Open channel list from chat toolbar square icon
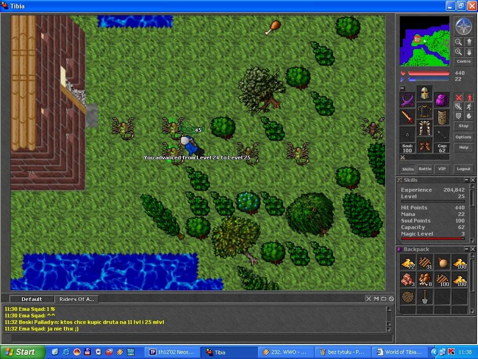The width and height of the screenshot is (478, 359). click(384, 299)
